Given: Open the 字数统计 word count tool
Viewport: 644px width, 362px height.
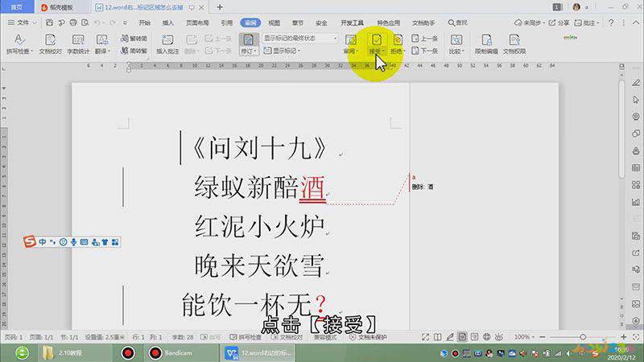Looking at the screenshot, I should pyautogui.click(x=78, y=44).
